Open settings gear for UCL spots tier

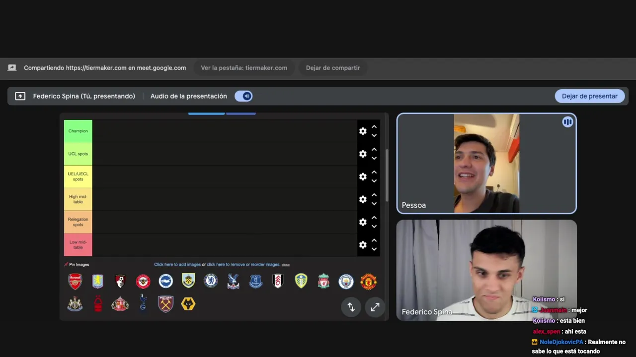(363, 154)
